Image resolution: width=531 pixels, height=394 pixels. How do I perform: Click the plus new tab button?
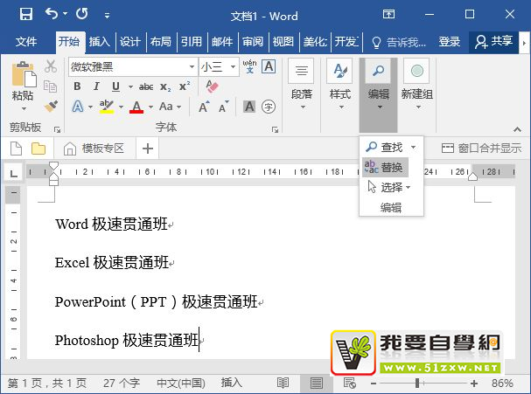click(148, 149)
